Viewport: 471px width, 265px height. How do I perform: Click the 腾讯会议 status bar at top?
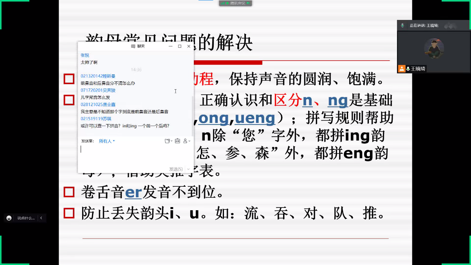(235, 3)
